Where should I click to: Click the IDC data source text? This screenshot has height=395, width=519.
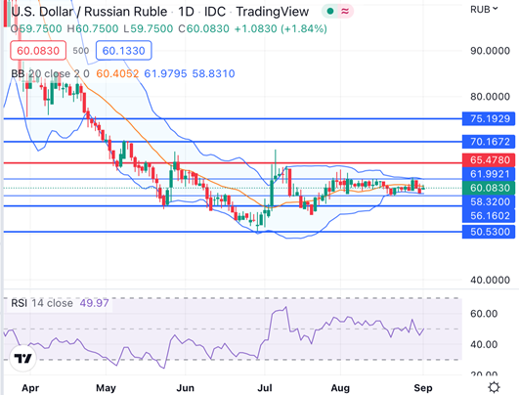tap(215, 12)
